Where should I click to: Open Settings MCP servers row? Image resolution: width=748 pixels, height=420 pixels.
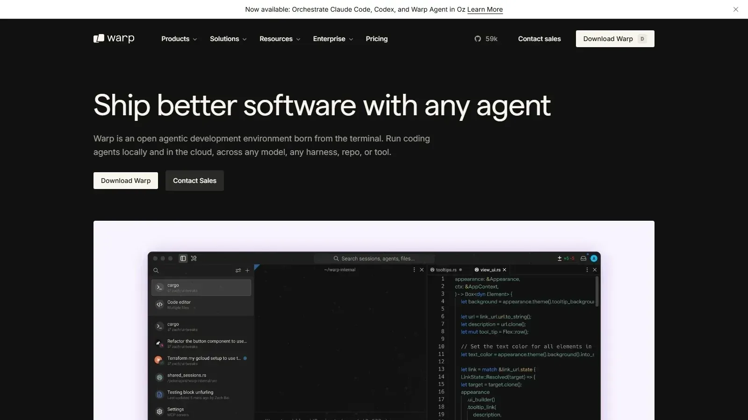(x=201, y=412)
